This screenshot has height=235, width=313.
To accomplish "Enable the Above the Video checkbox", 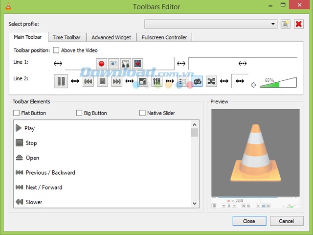I will tap(56, 50).
